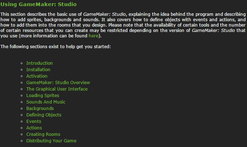Click the Using GameMaker: Studio heading
The height and width of the screenshot is (147, 247).
[39, 4]
